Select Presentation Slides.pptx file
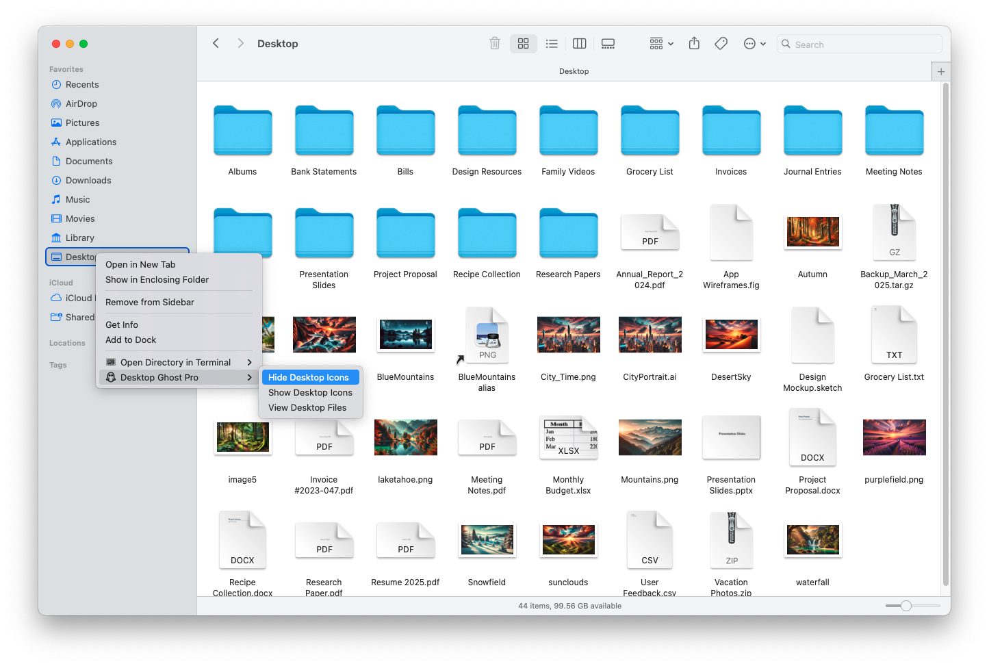This screenshot has width=989, height=666. (731, 454)
